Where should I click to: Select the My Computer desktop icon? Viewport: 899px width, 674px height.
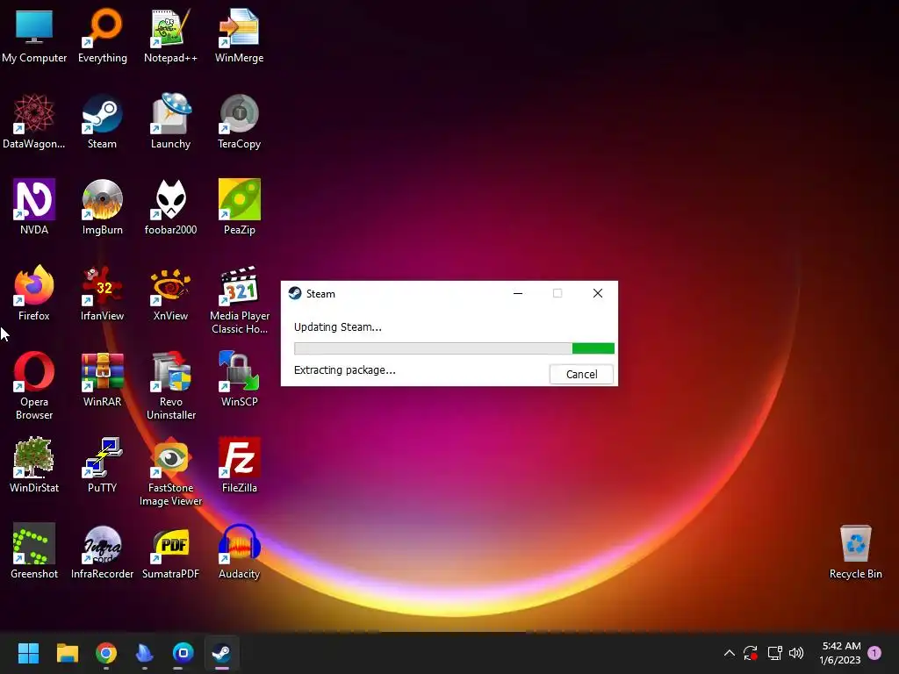point(34,35)
